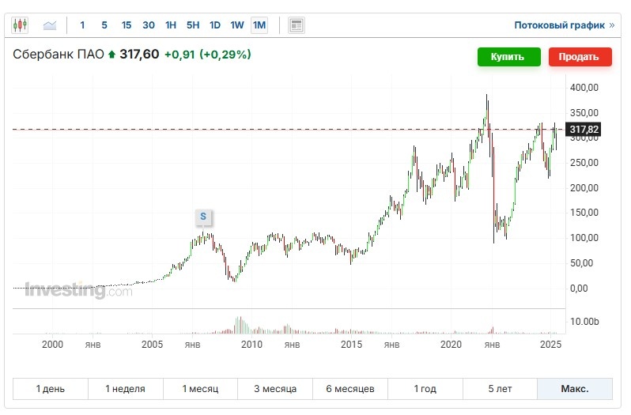Select the 1 день range tab
631x415 pixels.
coord(51,389)
